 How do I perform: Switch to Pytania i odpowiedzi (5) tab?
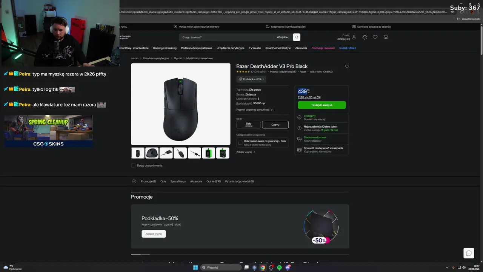tap(240, 181)
